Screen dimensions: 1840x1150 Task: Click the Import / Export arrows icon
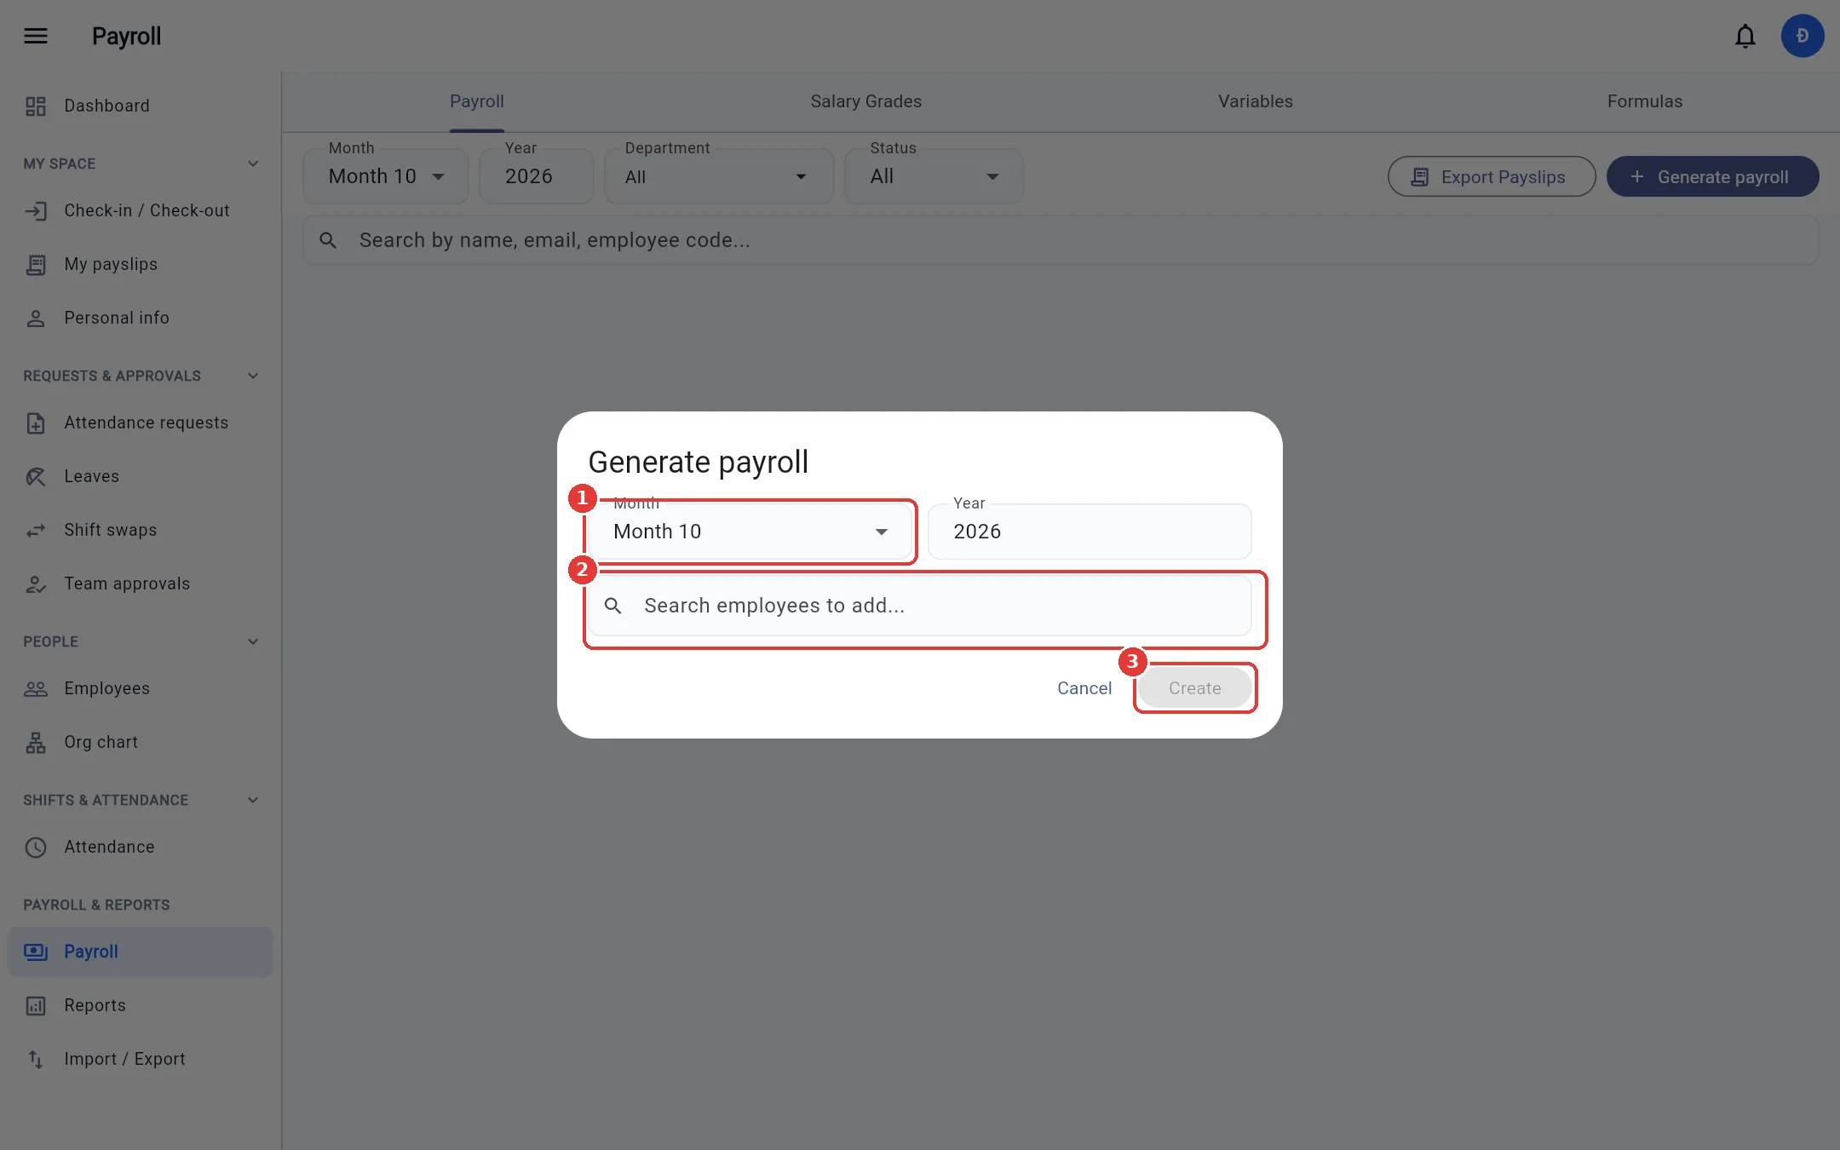click(x=36, y=1059)
